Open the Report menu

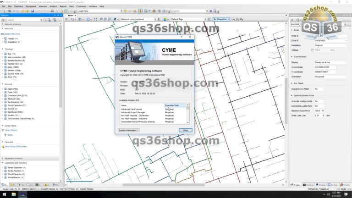pyautogui.click(x=63, y=6)
